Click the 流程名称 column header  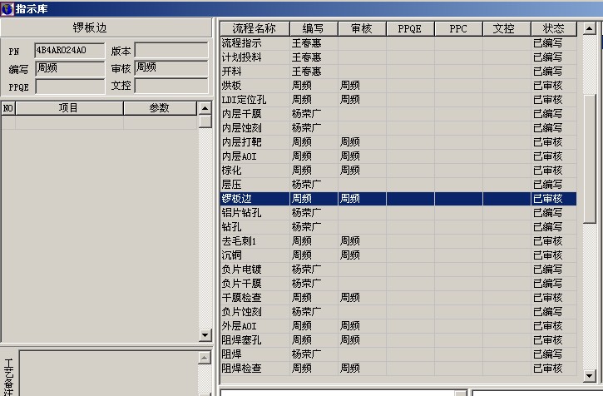point(255,29)
